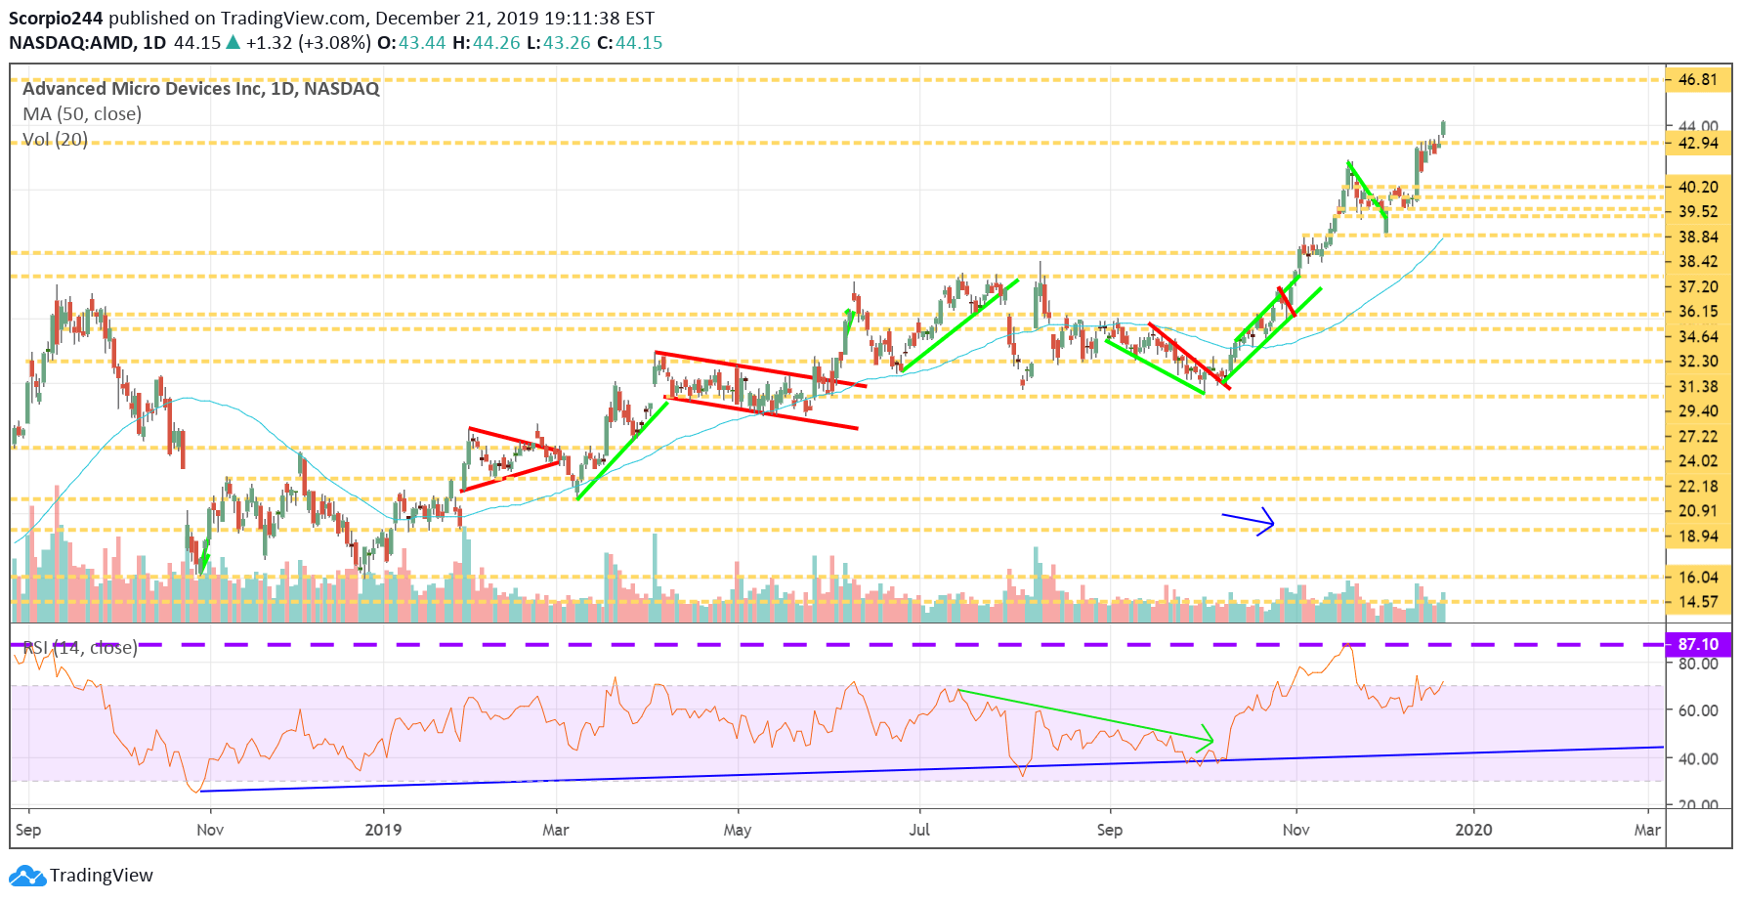Image resolution: width=1742 pixels, height=902 pixels.
Task: Click the 37.20 price axis label
Action: 1698,286
